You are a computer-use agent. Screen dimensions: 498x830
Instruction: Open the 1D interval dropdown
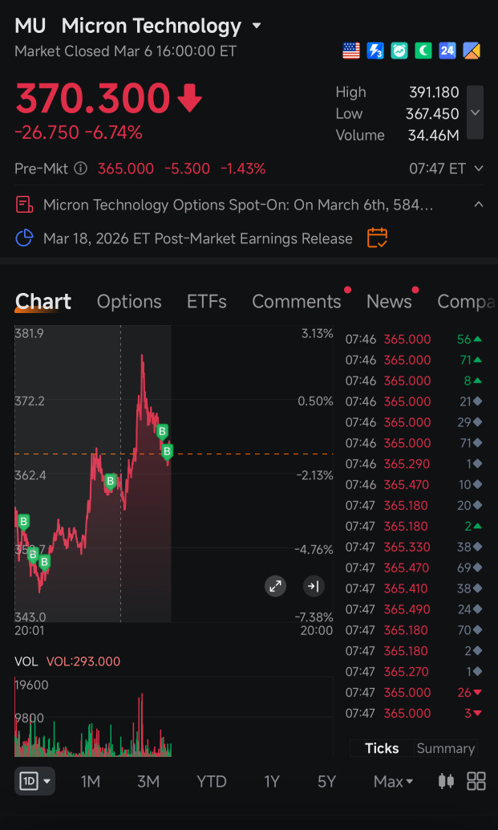pos(35,781)
